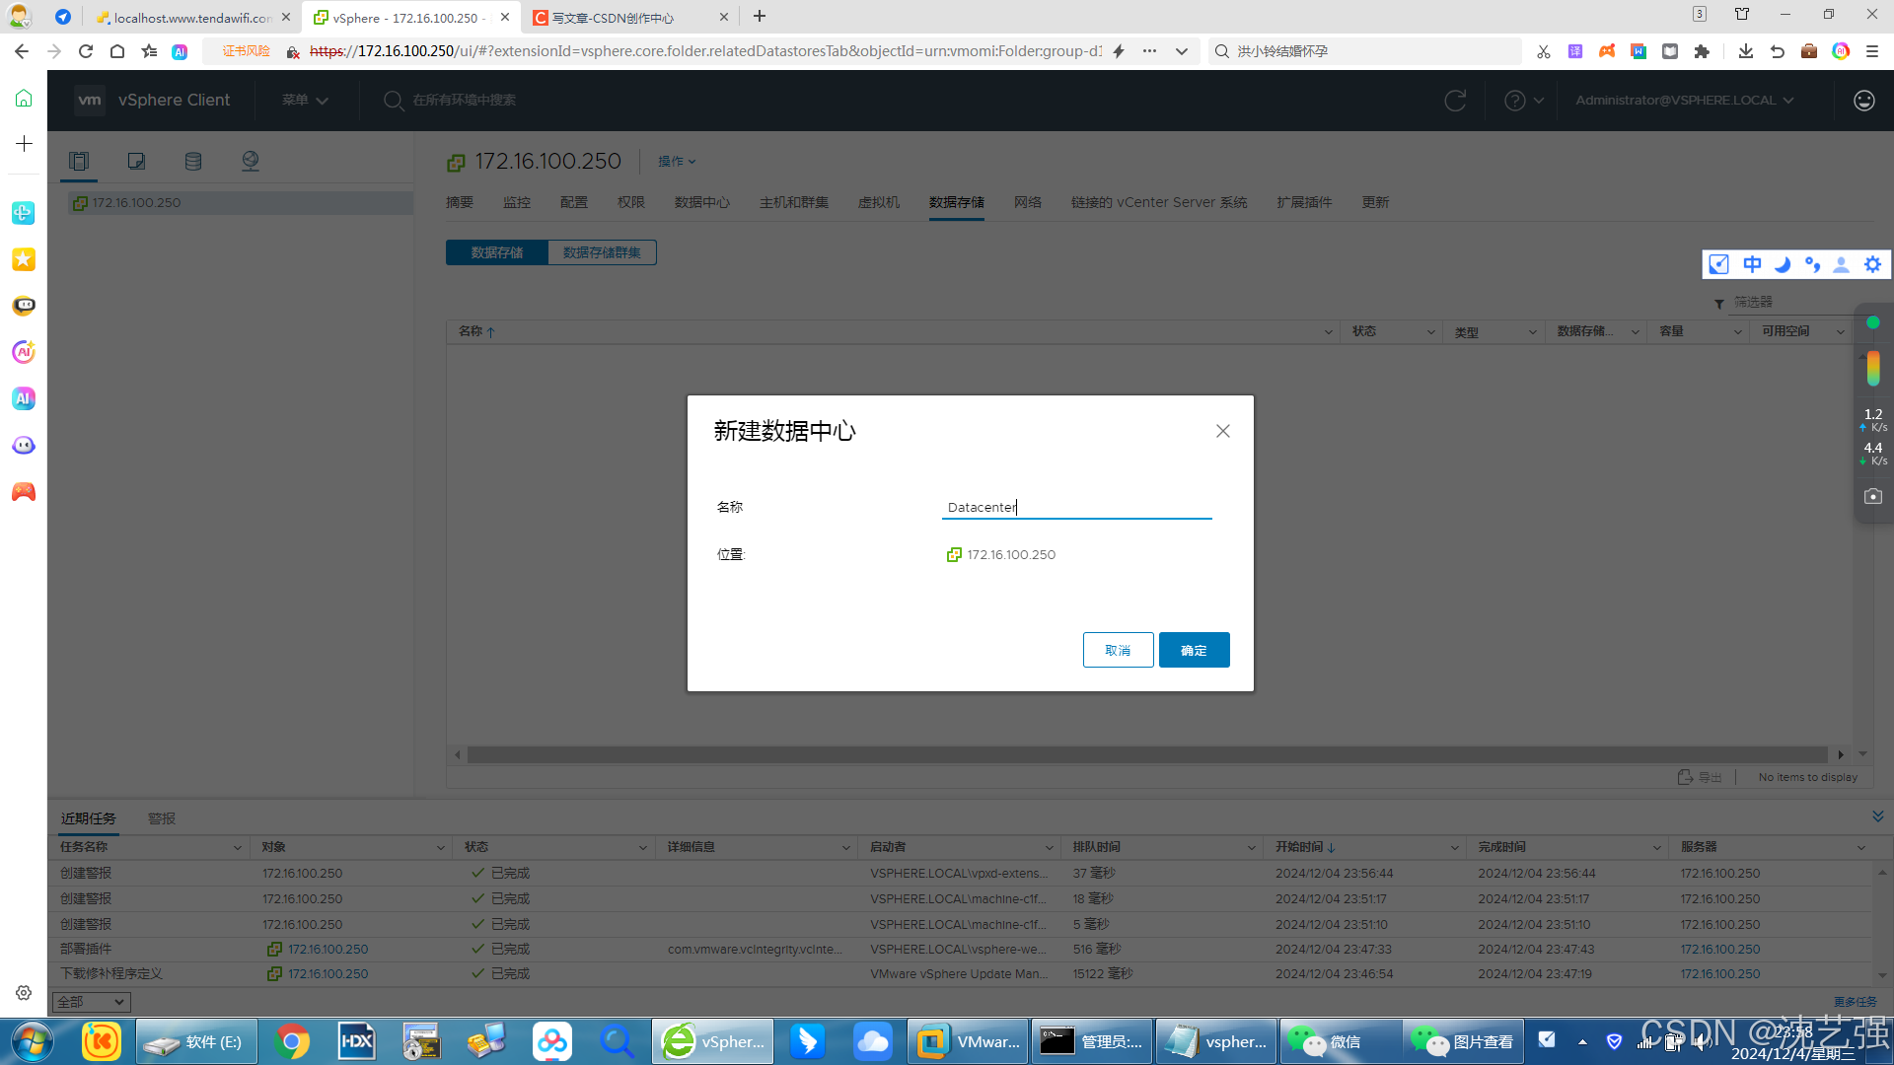1894x1065 pixels.
Task: Click the vSphere global search field
Action: [x=464, y=100]
